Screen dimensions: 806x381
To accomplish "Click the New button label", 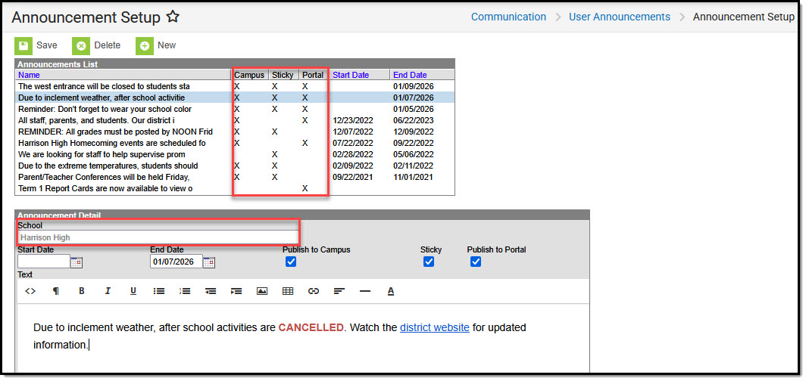I will point(167,45).
